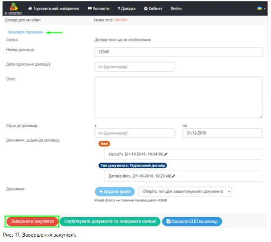Expand the document type dropdown

[x=185, y=191]
